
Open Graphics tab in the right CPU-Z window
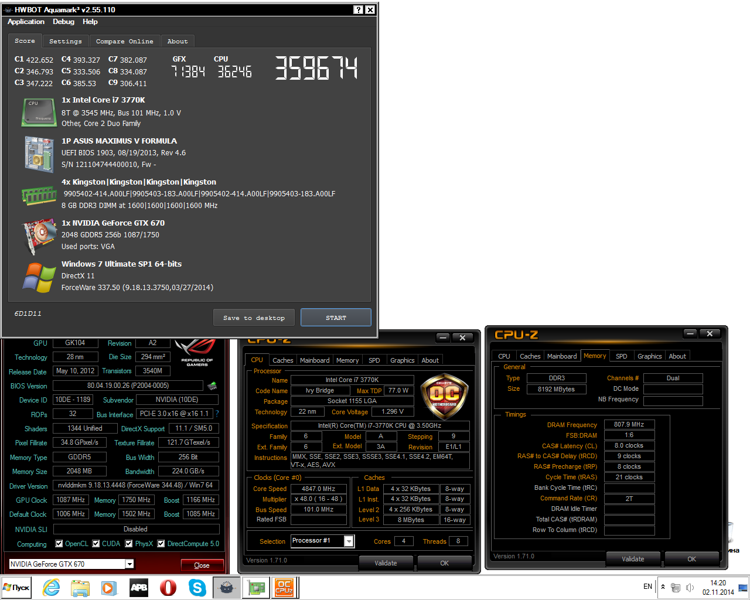pos(650,356)
